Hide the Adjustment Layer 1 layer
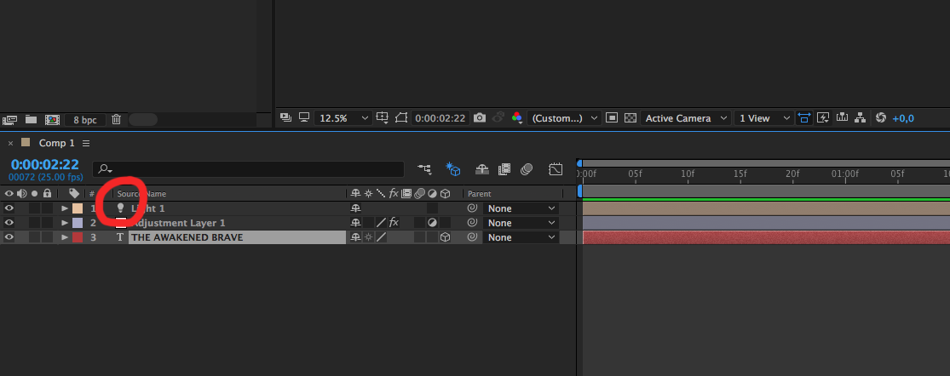Screen dimensions: 950x376 [9, 223]
